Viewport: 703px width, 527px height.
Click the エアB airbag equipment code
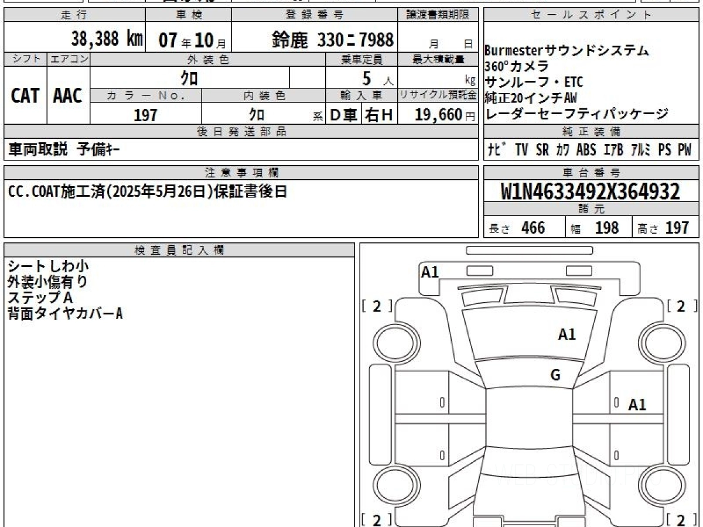(x=613, y=150)
